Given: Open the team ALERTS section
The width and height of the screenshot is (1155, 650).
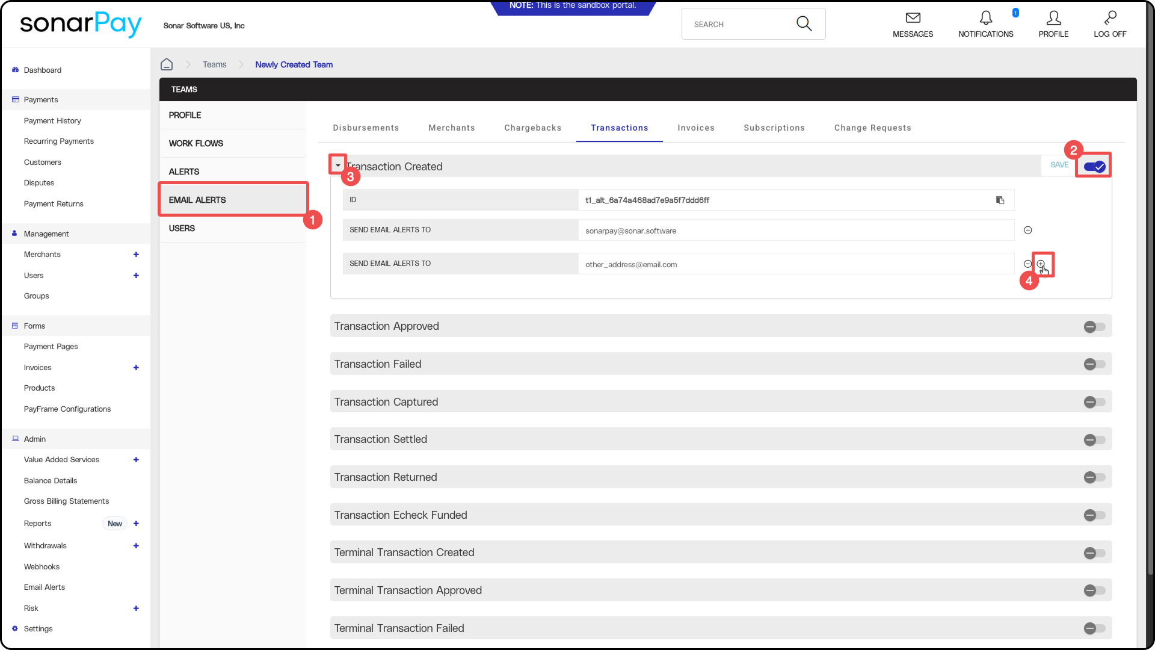Looking at the screenshot, I should 233,172.
